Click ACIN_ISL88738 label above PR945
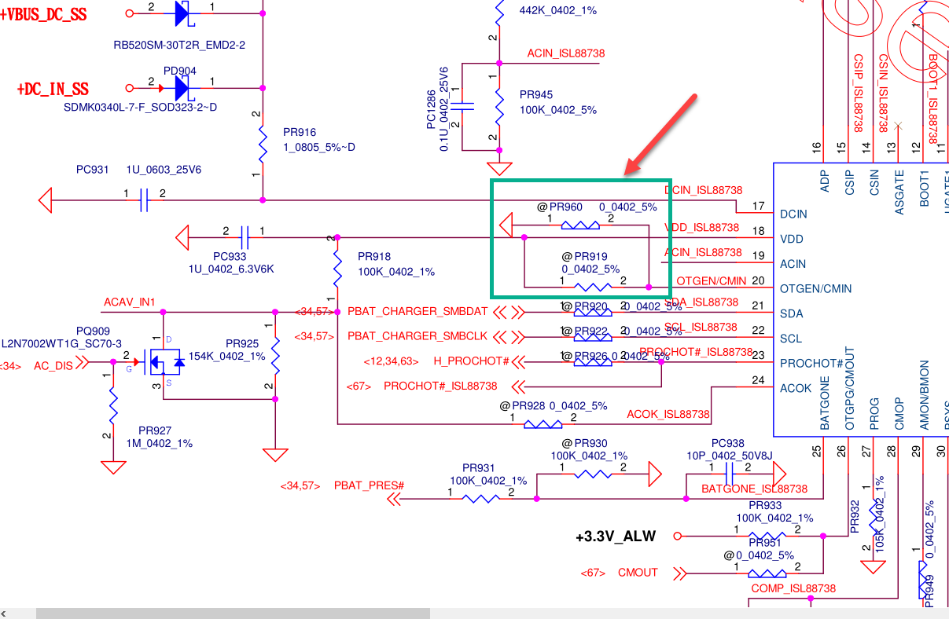The width and height of the screenshot is (949, 619). tap(566, 53)
